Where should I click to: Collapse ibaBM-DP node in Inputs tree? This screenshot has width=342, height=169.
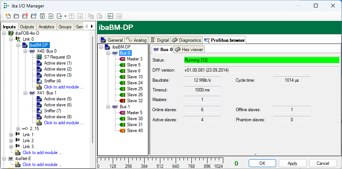pos(18,45)
